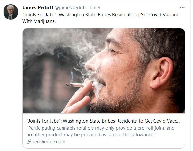Image resolution: width=193 pixels, height=151 pixels.
Task: Click James Perloff's profile avatar
Action: [11, 12]
